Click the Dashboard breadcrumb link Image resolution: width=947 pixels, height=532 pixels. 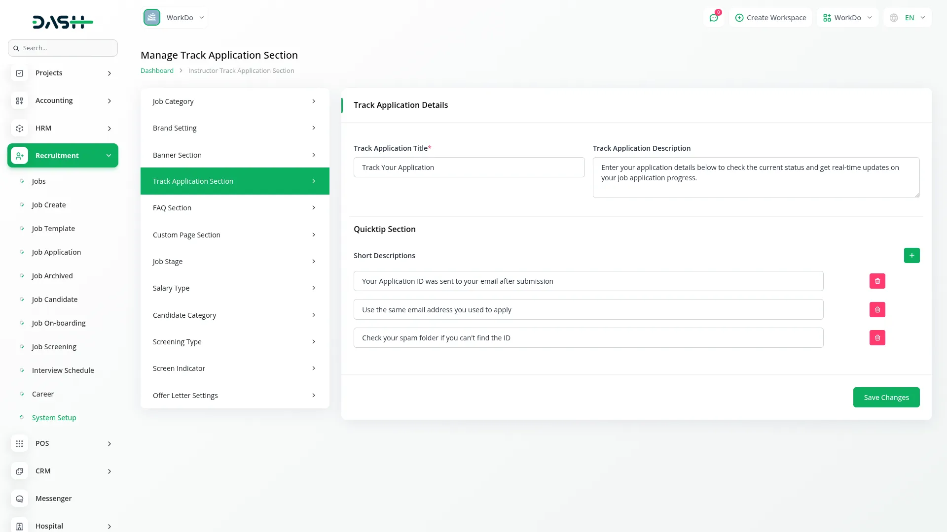157,71
